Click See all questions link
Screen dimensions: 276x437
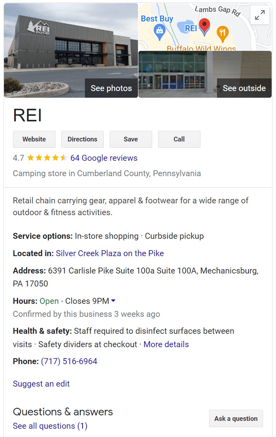tap(50, 426)
